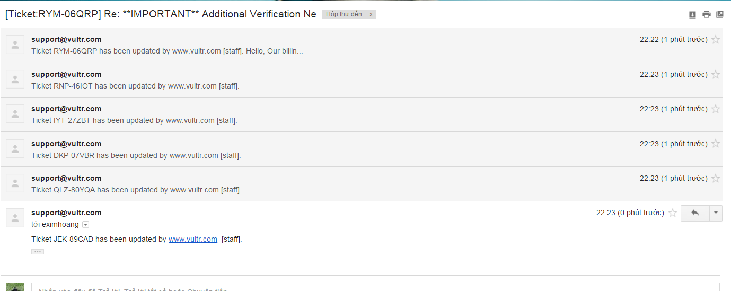This screenshot has height=291, width=731.
Task: Click your profile picture beside reply box
Action: pos(15,287)
